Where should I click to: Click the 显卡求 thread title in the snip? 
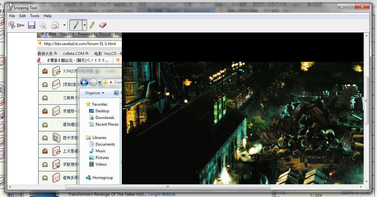point(70,138)
